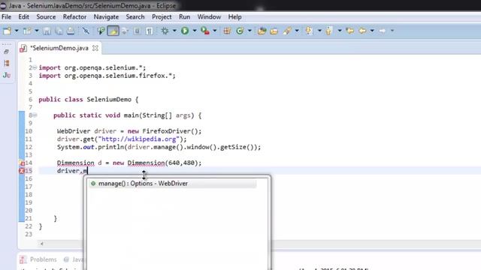Click the Open Type icon
The height and width of the screenshot is (270, 481).
[x=262, y=31]
